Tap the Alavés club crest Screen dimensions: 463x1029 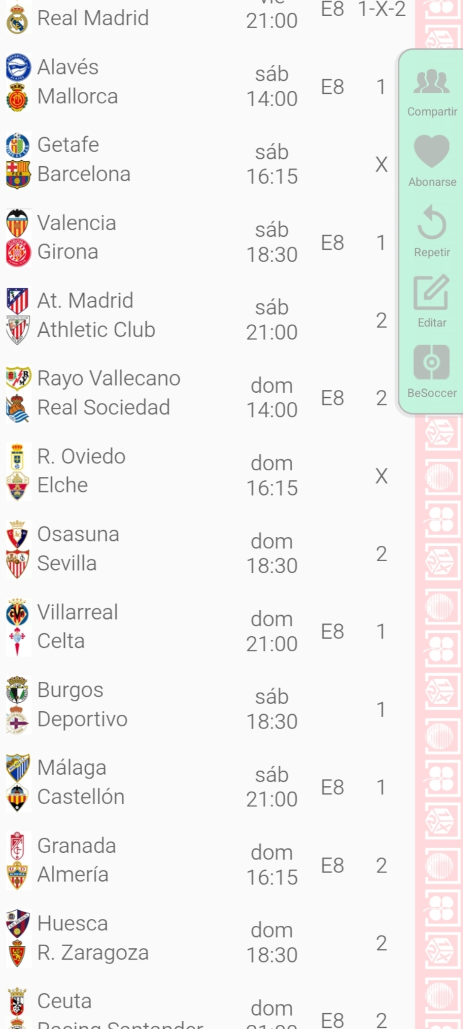click(18, 67)
